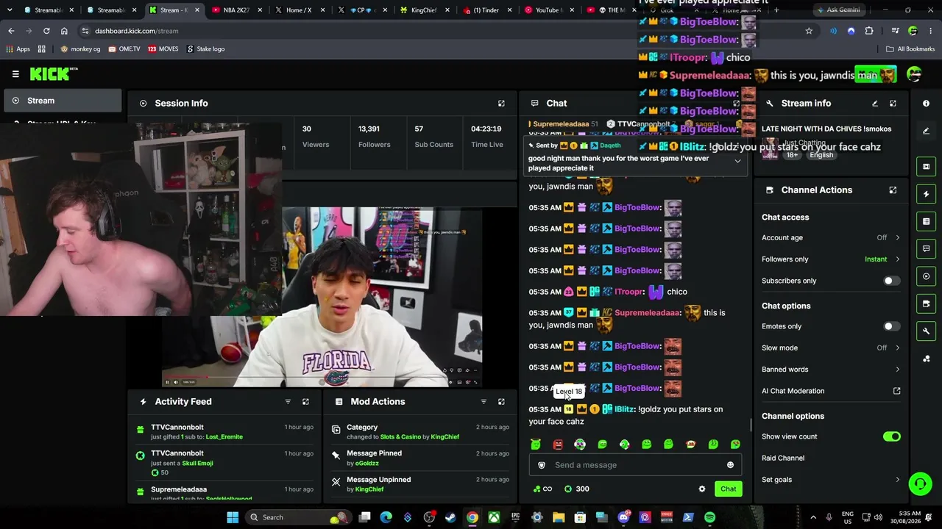Switch to the YouTube browser tab
Viewport: 942px width, 529px height.
pyautogui.click(x=549, y=10)
